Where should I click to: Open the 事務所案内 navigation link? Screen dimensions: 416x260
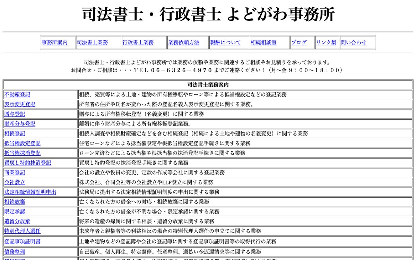tap(55, 43)
